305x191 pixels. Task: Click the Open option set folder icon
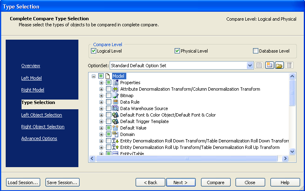click(279, 66)
